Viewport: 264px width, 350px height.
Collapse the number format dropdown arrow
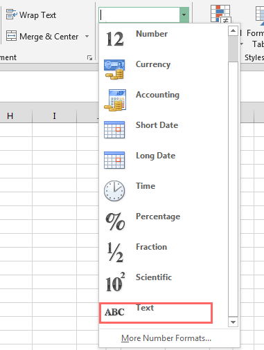coord(184,15)
